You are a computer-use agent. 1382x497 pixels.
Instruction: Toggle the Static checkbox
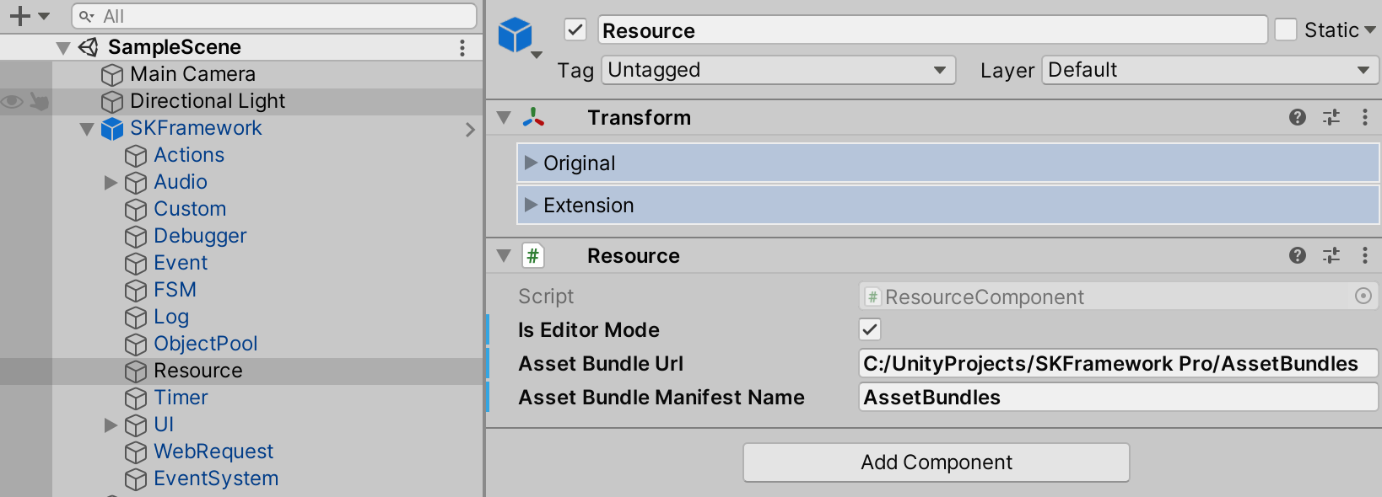pyautogui.click(x=1286, y=30)
